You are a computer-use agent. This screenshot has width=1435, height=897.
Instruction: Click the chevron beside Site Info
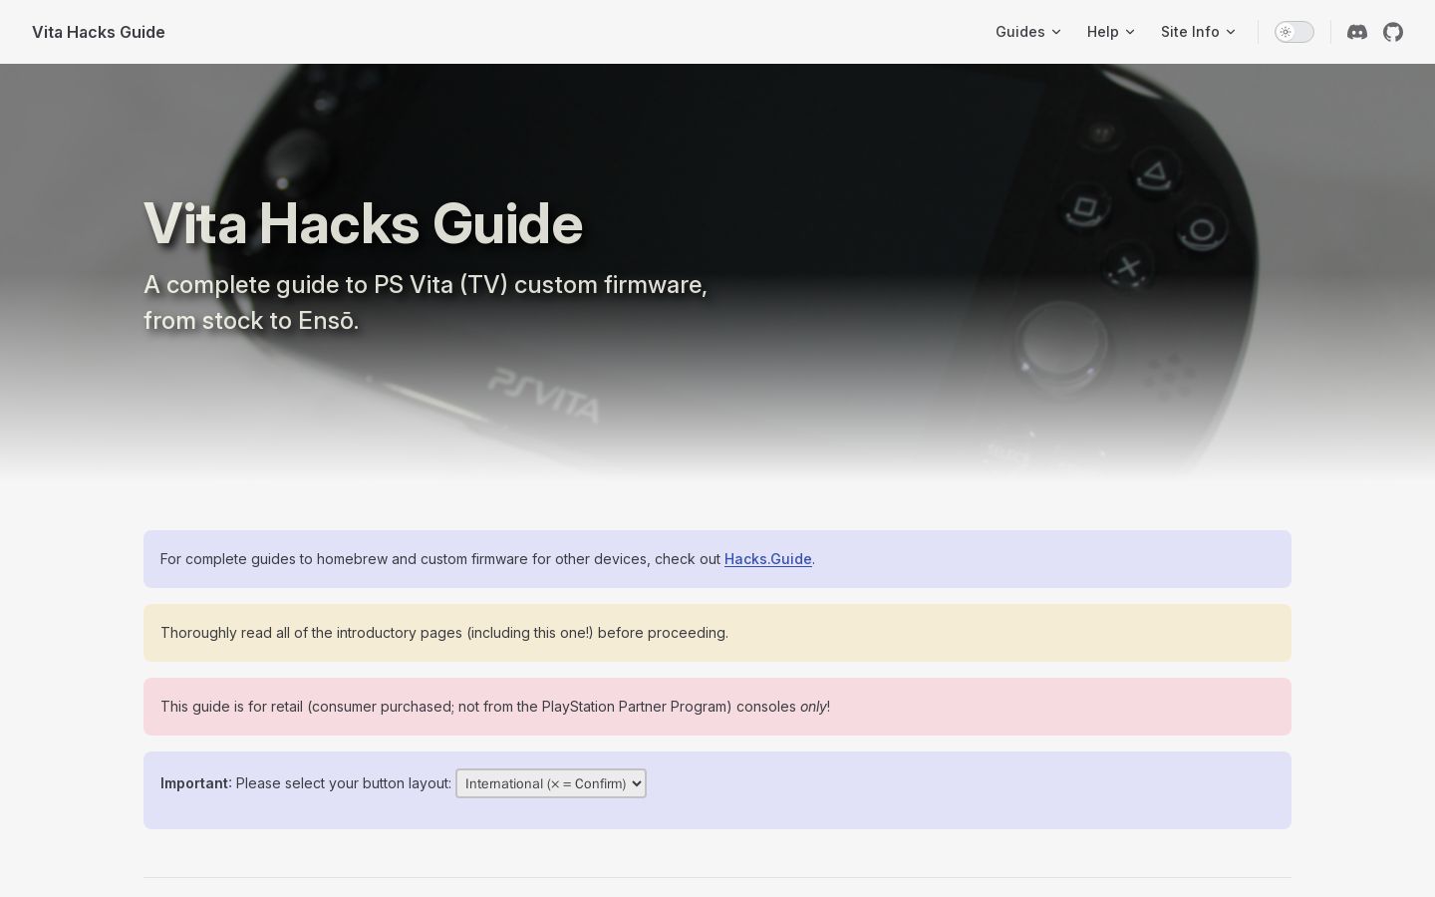pyautogui.click(x=1231, y=32)
